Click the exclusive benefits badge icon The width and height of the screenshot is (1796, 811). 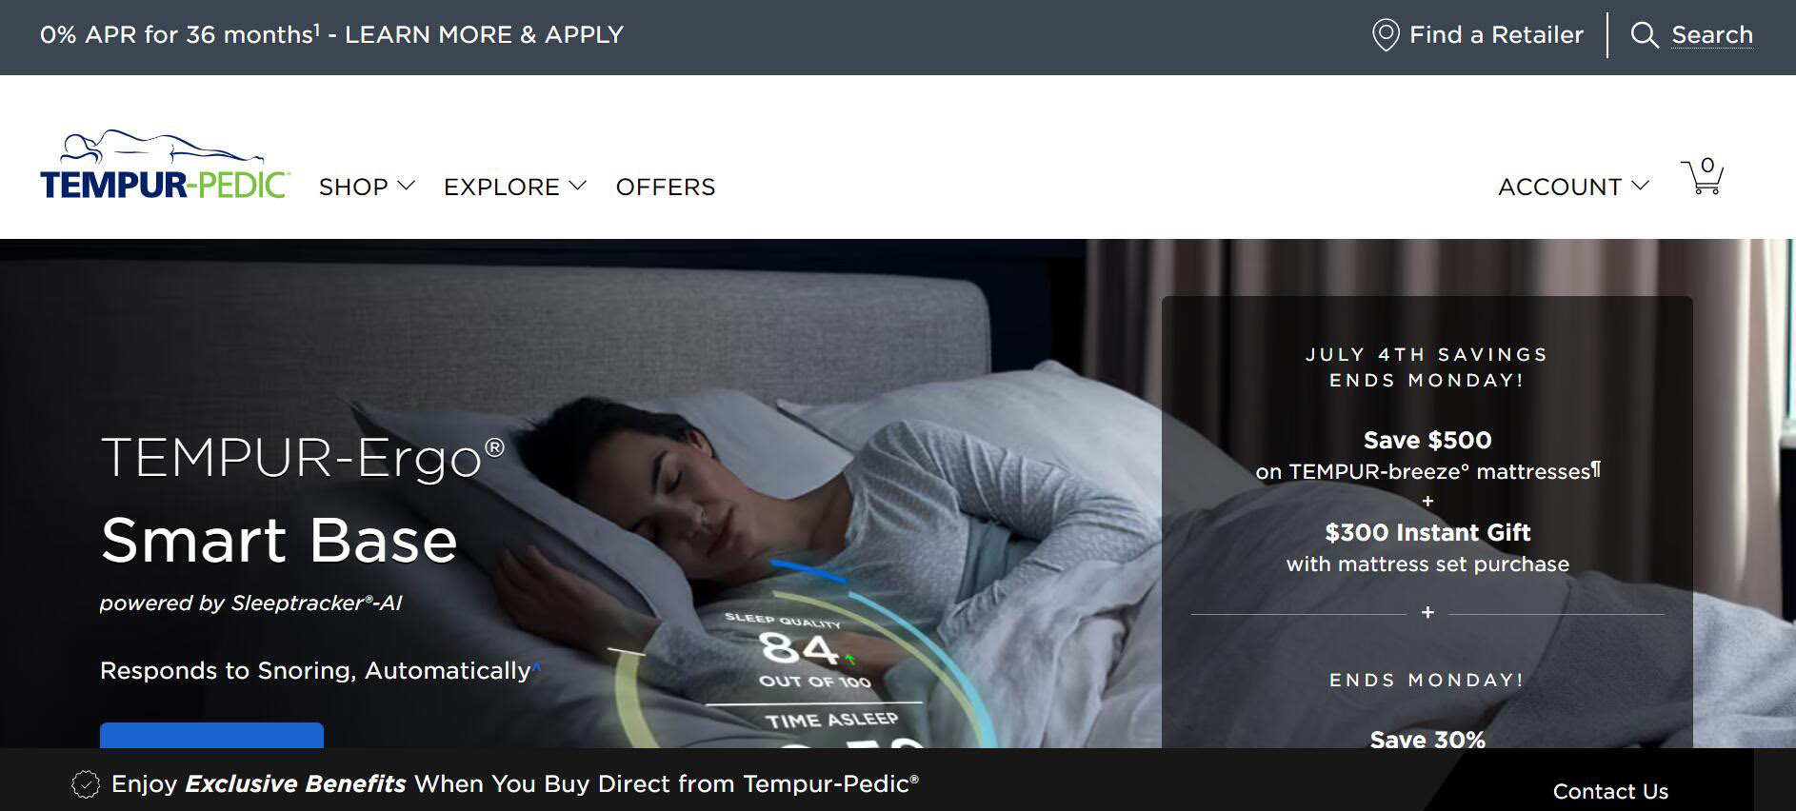pyautogui.click(x=86, y=784)
